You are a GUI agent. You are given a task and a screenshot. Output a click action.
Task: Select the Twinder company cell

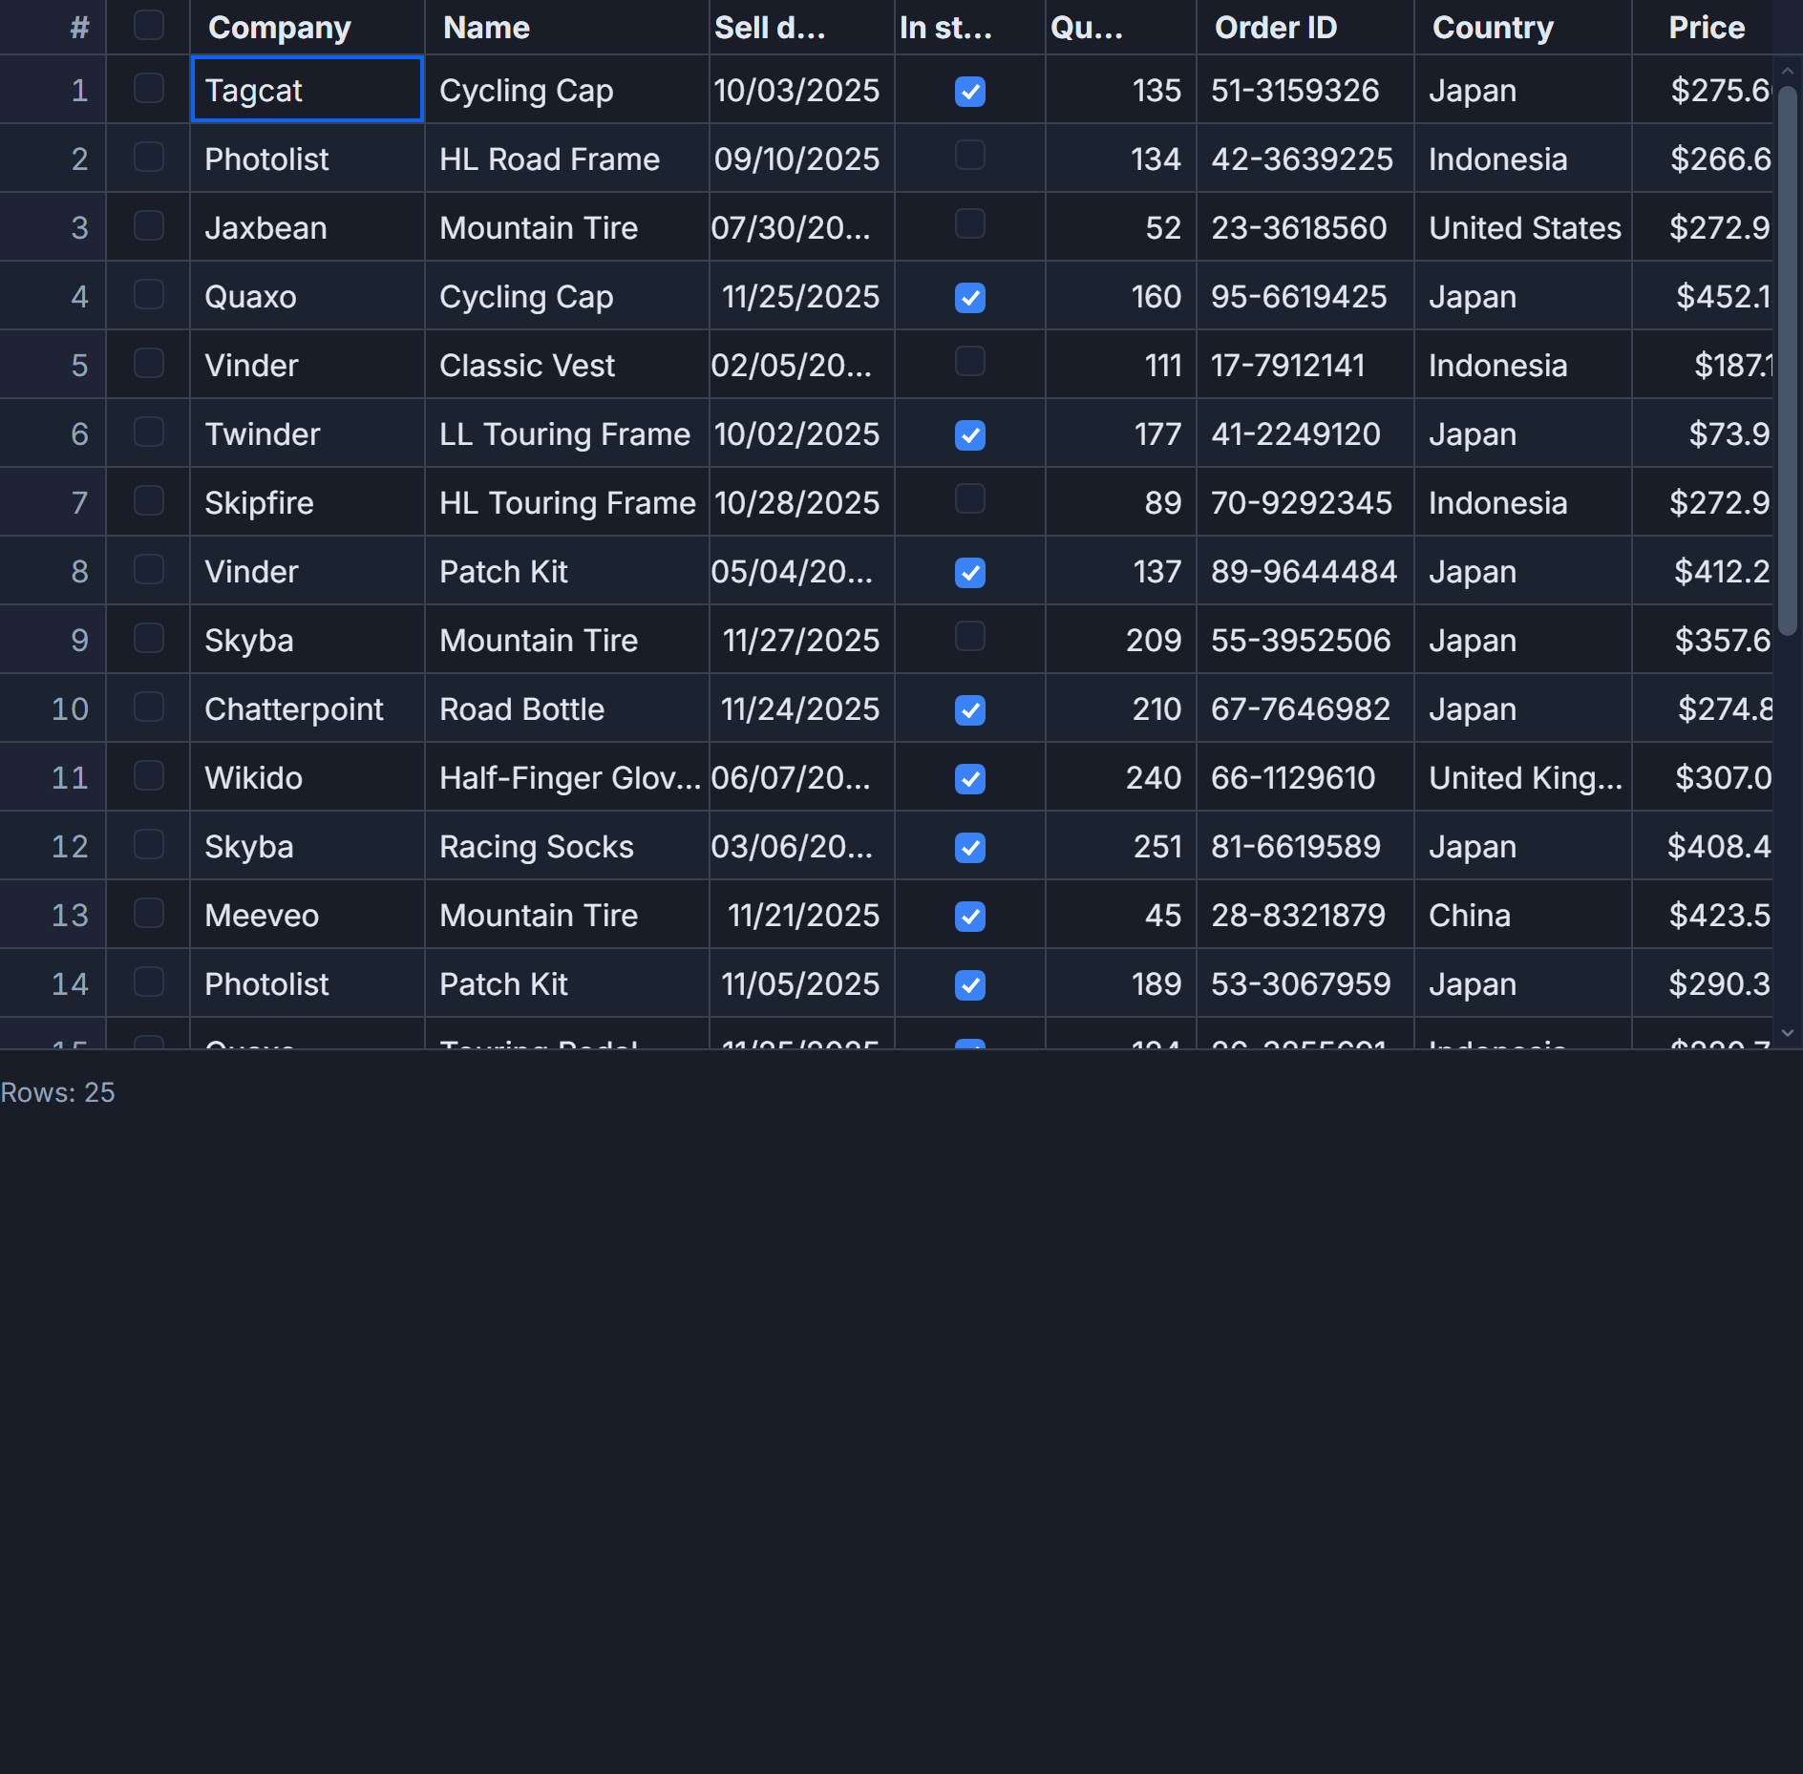coord(308,433)
